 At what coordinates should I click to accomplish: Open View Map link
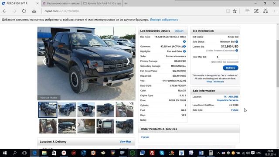click(125, 142)
